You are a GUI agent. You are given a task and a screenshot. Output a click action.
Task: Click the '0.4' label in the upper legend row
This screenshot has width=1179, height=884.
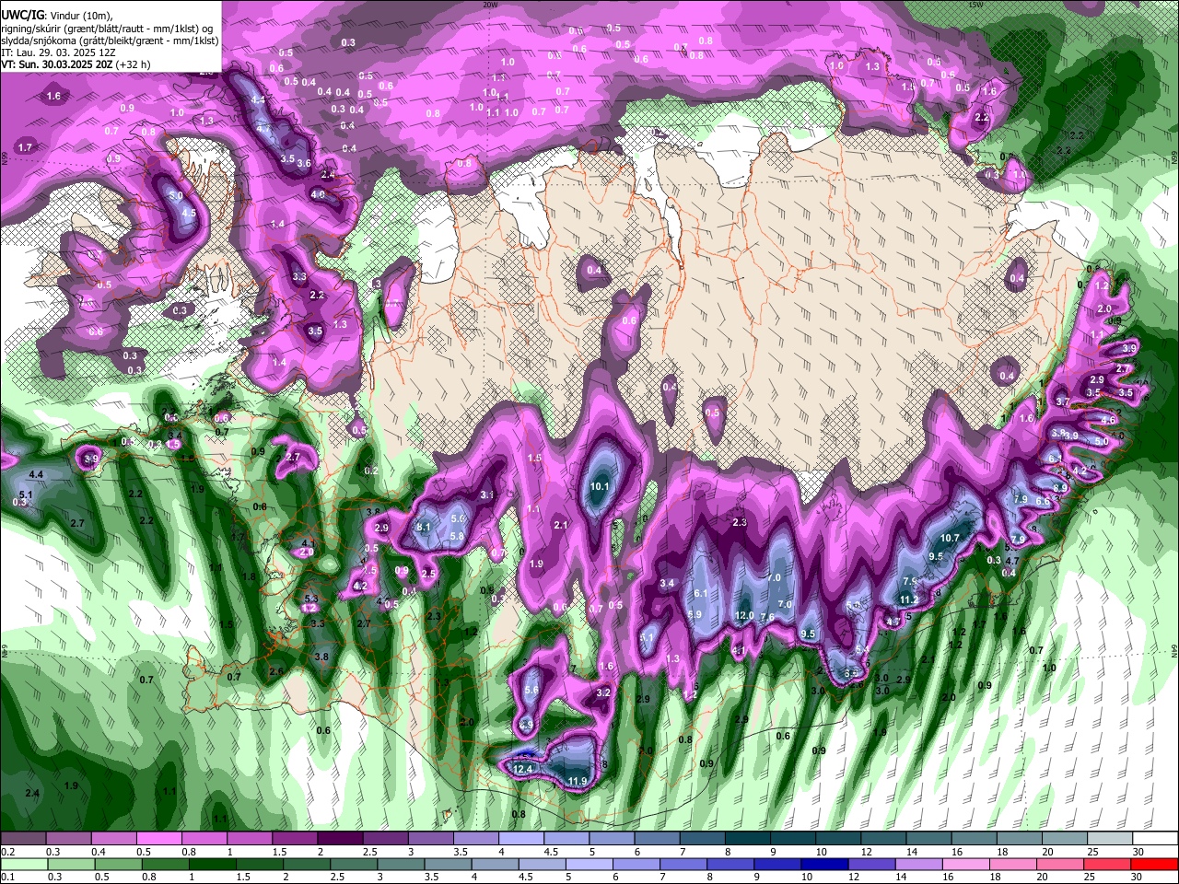[98, 852]
